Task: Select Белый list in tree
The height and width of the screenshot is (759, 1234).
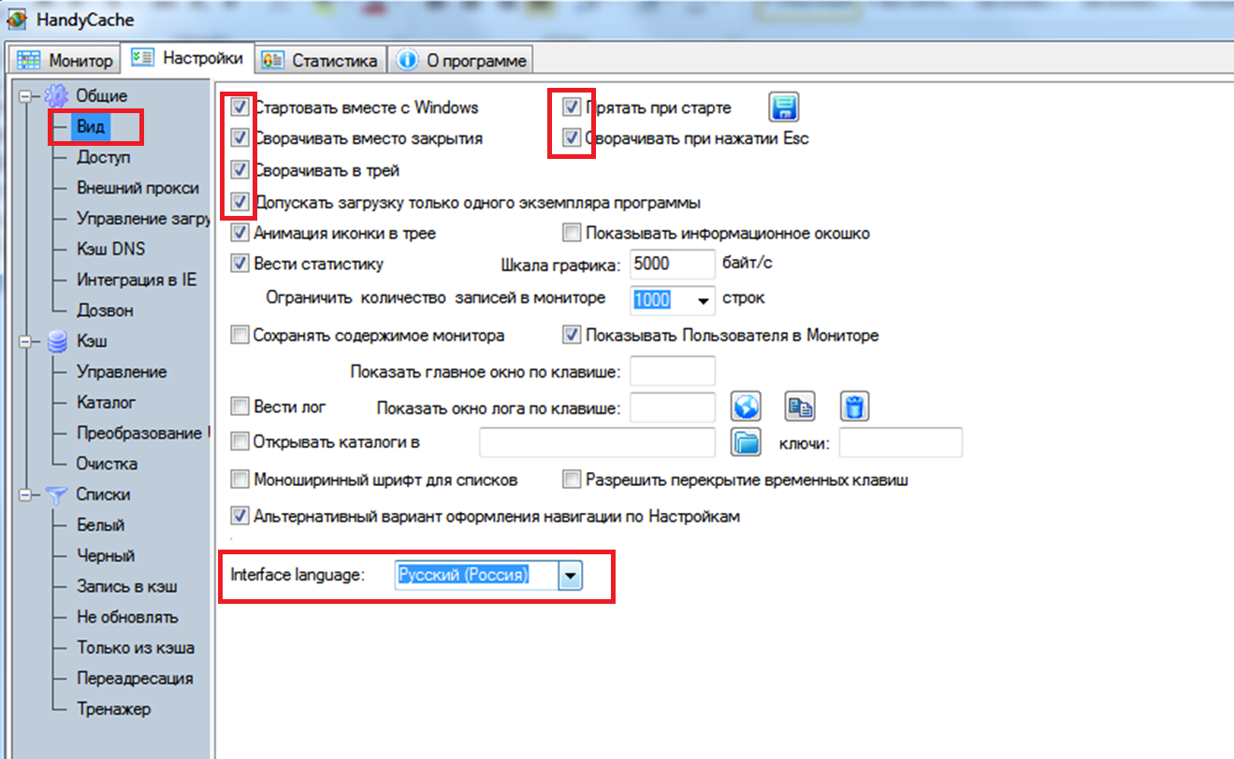Action: (100, 525)
